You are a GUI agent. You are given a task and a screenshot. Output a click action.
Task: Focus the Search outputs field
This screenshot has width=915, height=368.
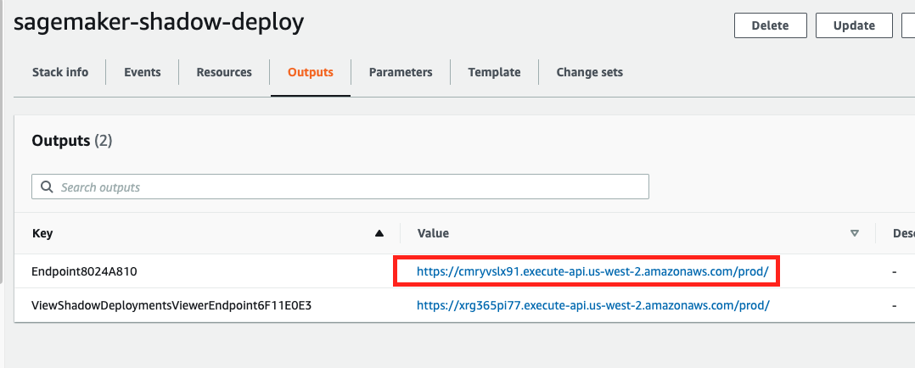[340, 187]
